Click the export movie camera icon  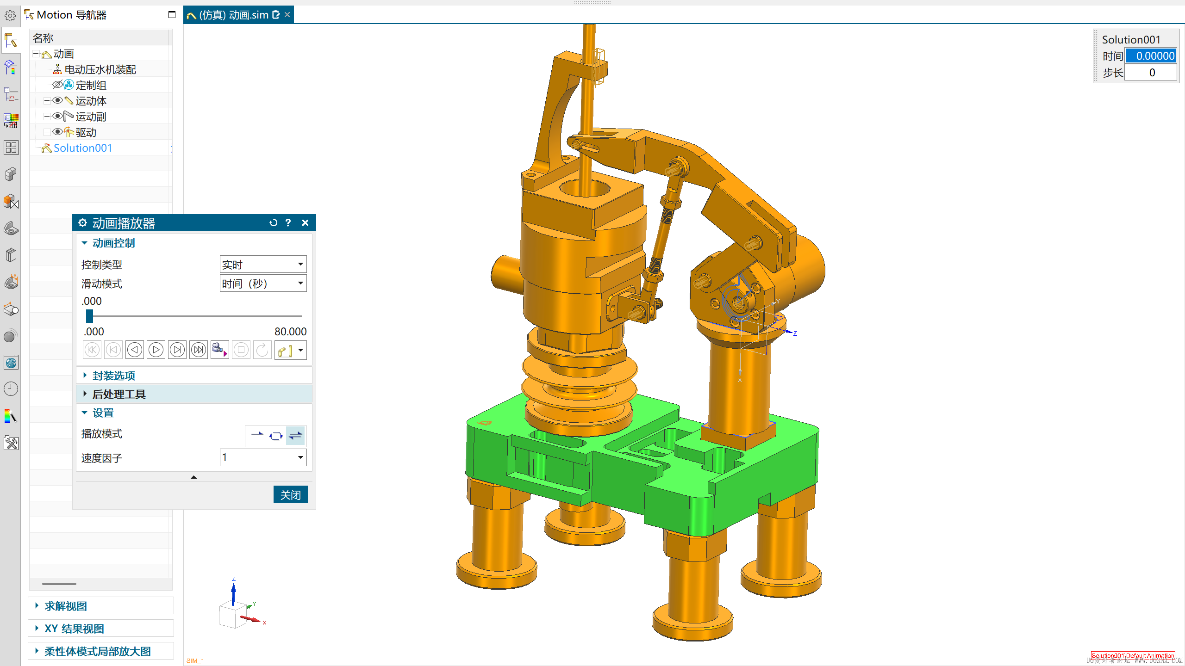click(x=219, y=350)
